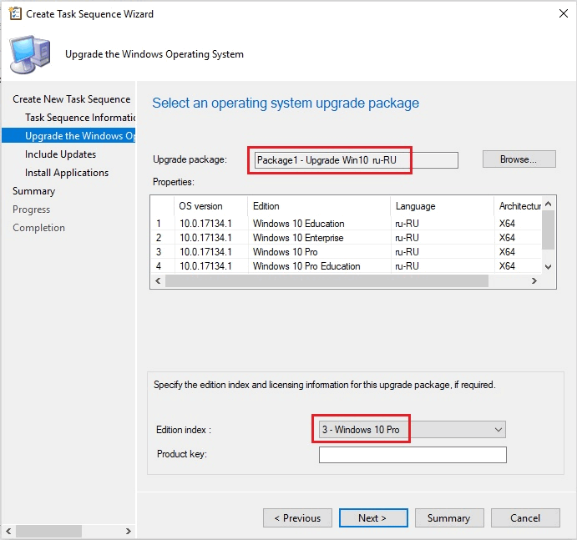
Task: Click navigation pane left scroll arrow
Action: pyautogui.click(x=8, y=531)
